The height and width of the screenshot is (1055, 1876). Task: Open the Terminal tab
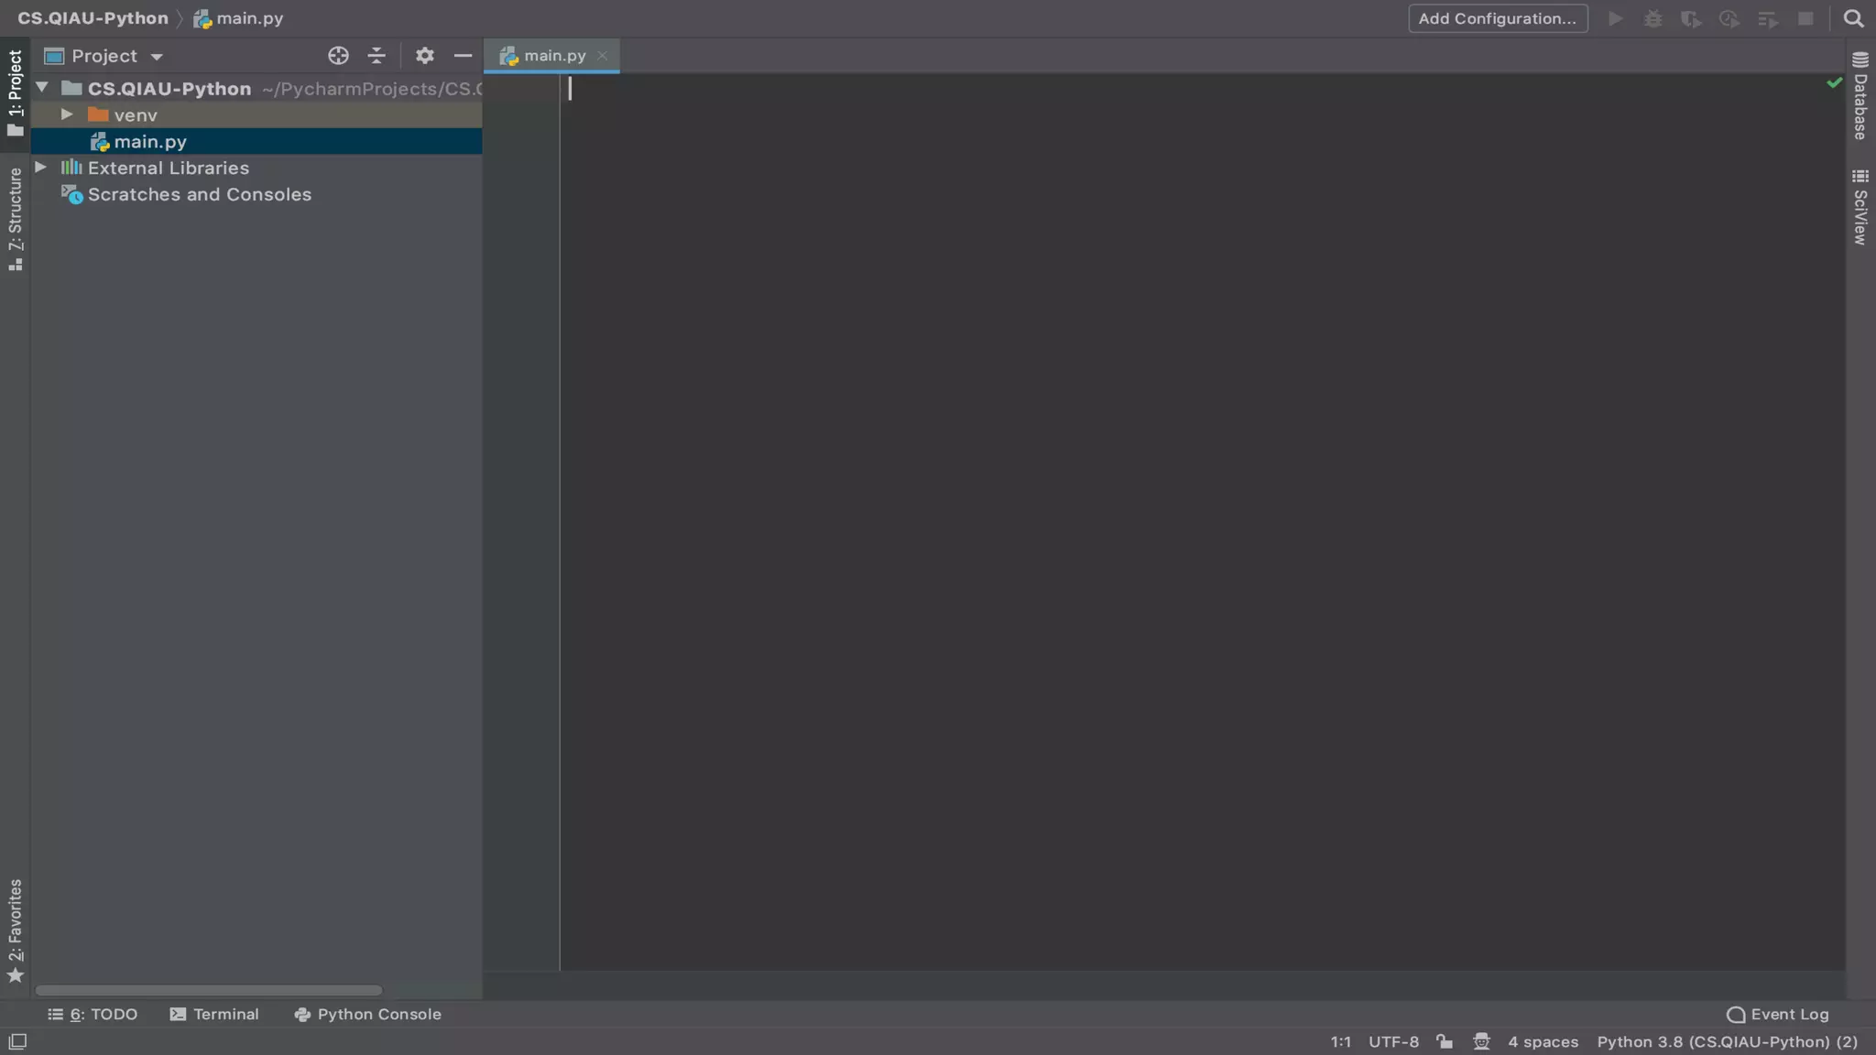point(214,1014)
